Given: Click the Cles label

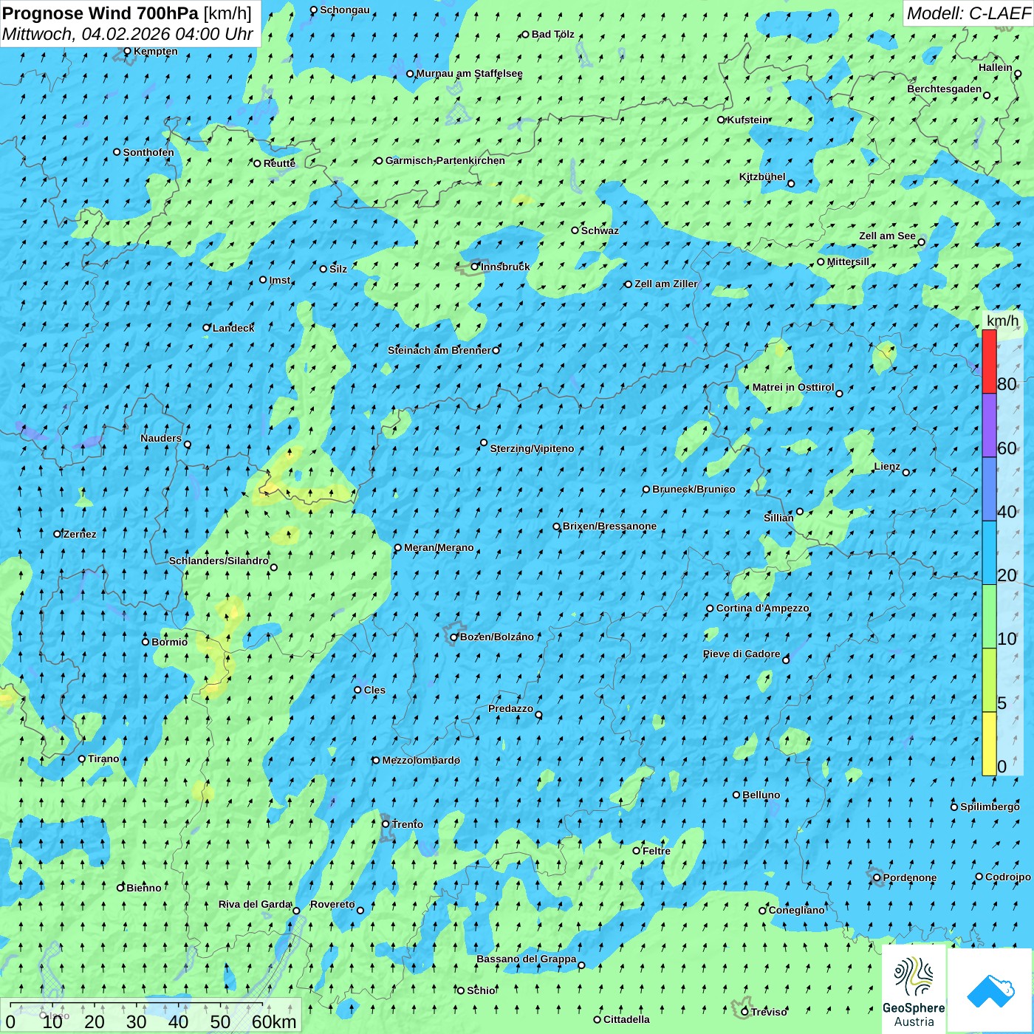Looking at the screenshot, I should (x=374, y=690).
